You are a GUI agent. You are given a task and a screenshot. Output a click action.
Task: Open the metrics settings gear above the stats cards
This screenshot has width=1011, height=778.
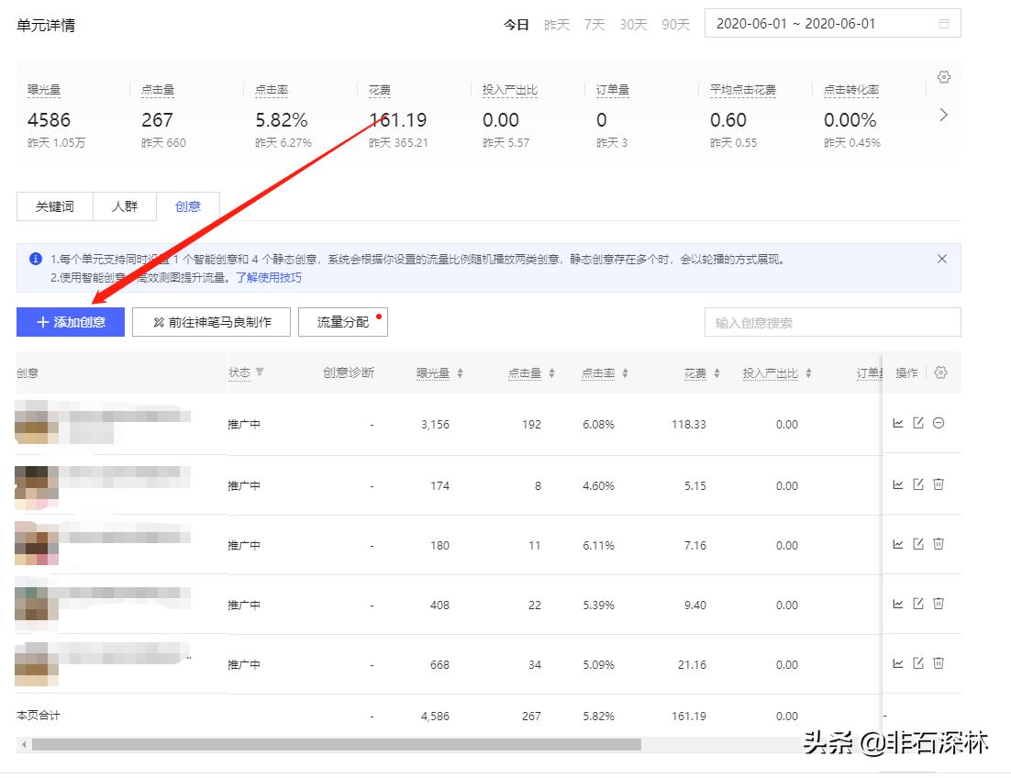click(x=944, y=77)
